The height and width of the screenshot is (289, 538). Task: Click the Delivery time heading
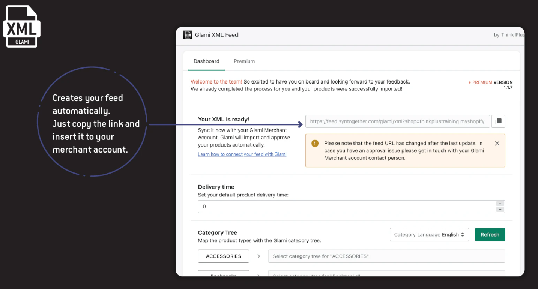[x=216, y=187]
